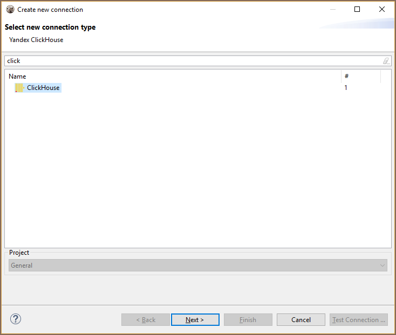Viewport: 396px width, 335px height.
Task: Click the Next > button
Action: 195,319
